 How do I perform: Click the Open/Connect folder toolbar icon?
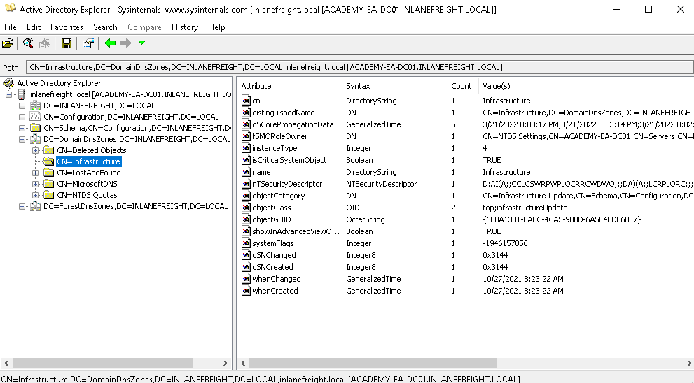click(8, 43)
